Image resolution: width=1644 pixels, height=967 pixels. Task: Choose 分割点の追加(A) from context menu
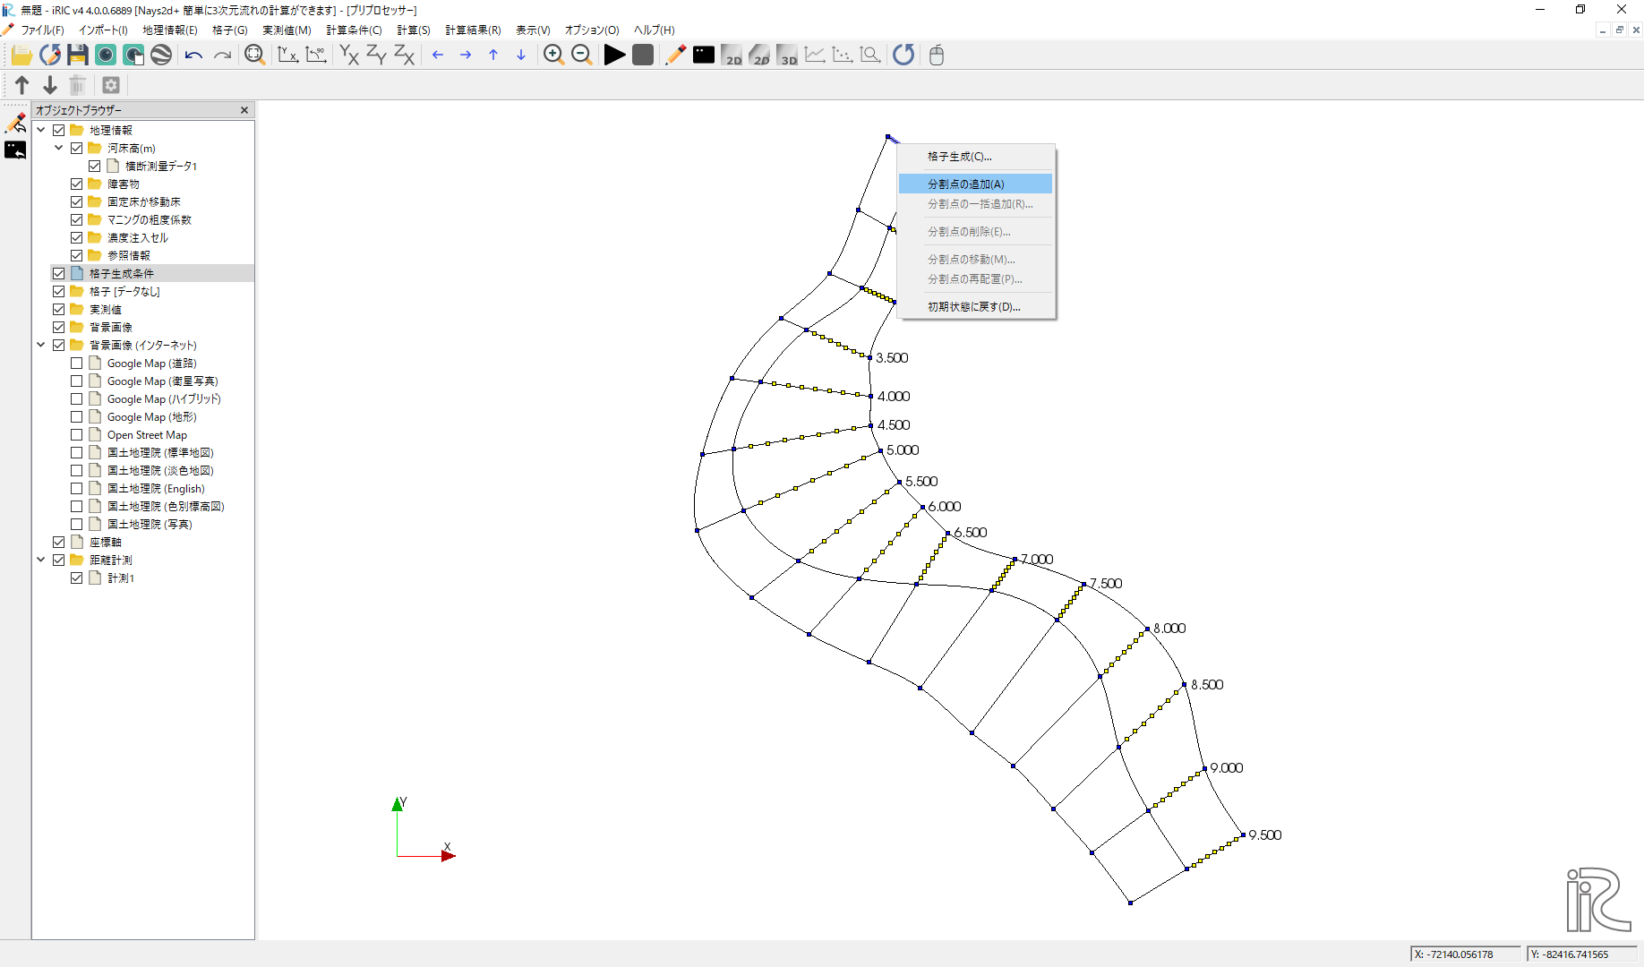(975, 184)
